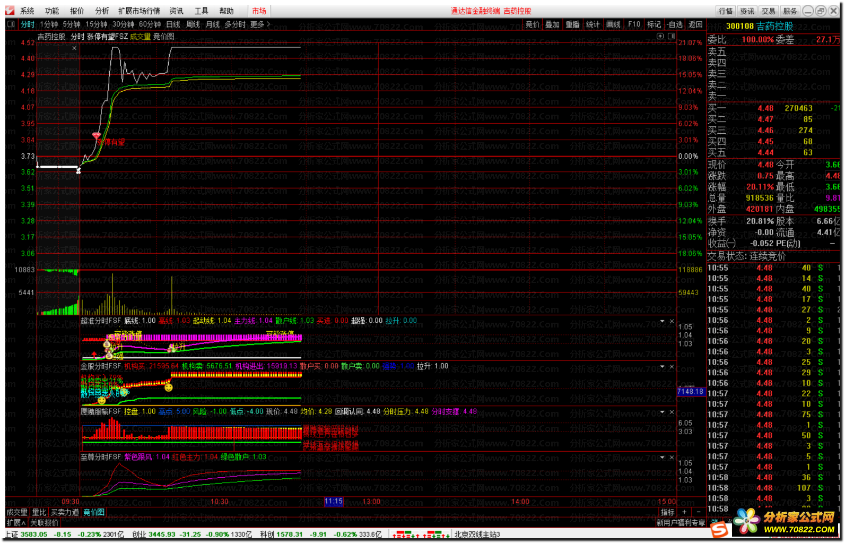Click the 返回 back button

tap(695, 24)
